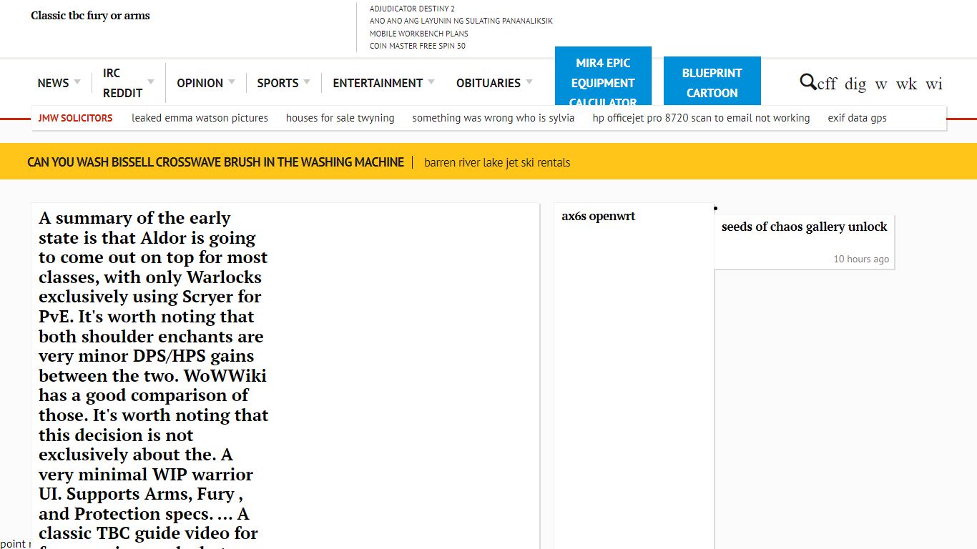Open the Ano ano ang layunin link
The image size is (977, 549).
tap(461, 21)
